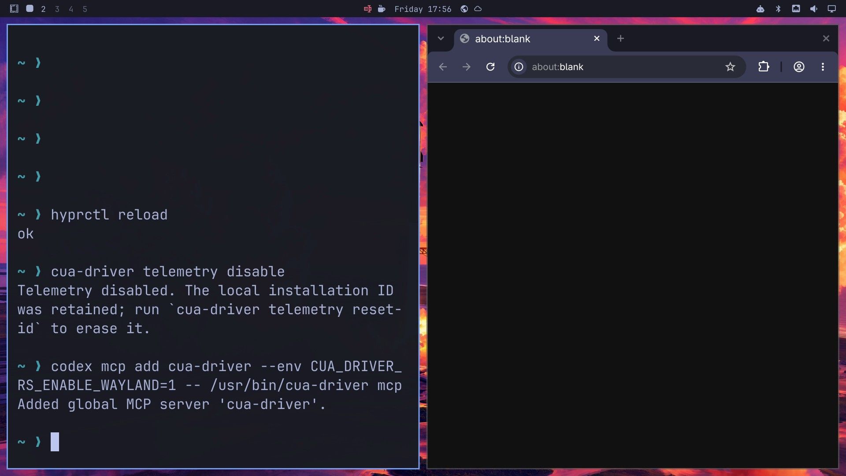
Task: Switch to active workspace 1 indicator
Action: click(x=30, y=8)
